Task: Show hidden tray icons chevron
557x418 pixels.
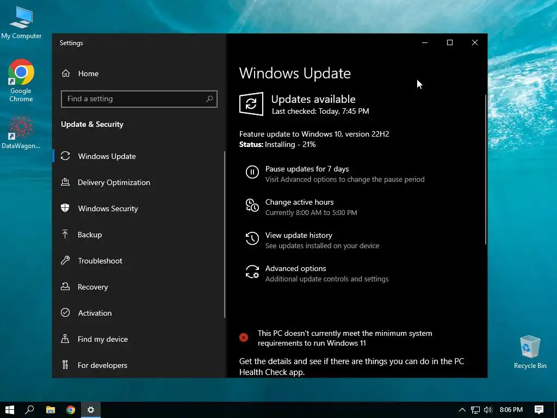Action: click(462, 410)
